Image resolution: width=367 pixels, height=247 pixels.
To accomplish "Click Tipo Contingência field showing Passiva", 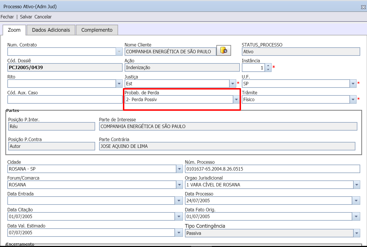I will pyautogui.click(x=269, y=233).
